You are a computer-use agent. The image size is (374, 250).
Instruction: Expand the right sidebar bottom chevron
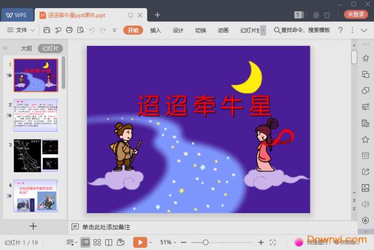(x=365, y=232)
